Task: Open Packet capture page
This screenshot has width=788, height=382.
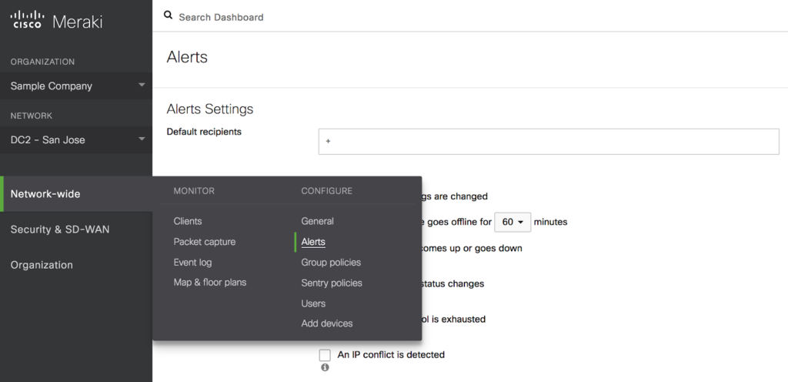Action: pos(205,242)
